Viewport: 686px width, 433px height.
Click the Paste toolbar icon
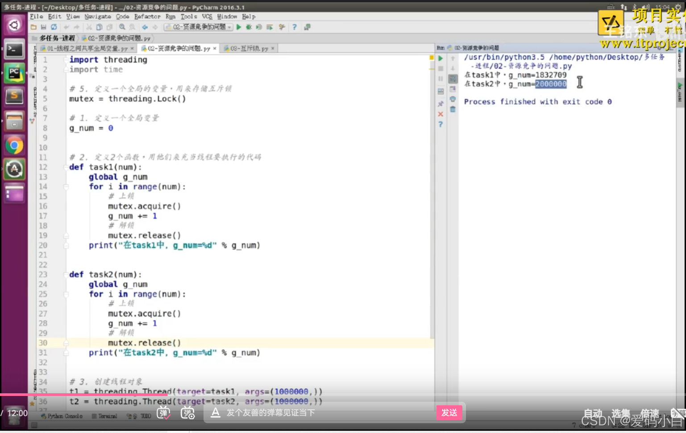click(109, 27)
